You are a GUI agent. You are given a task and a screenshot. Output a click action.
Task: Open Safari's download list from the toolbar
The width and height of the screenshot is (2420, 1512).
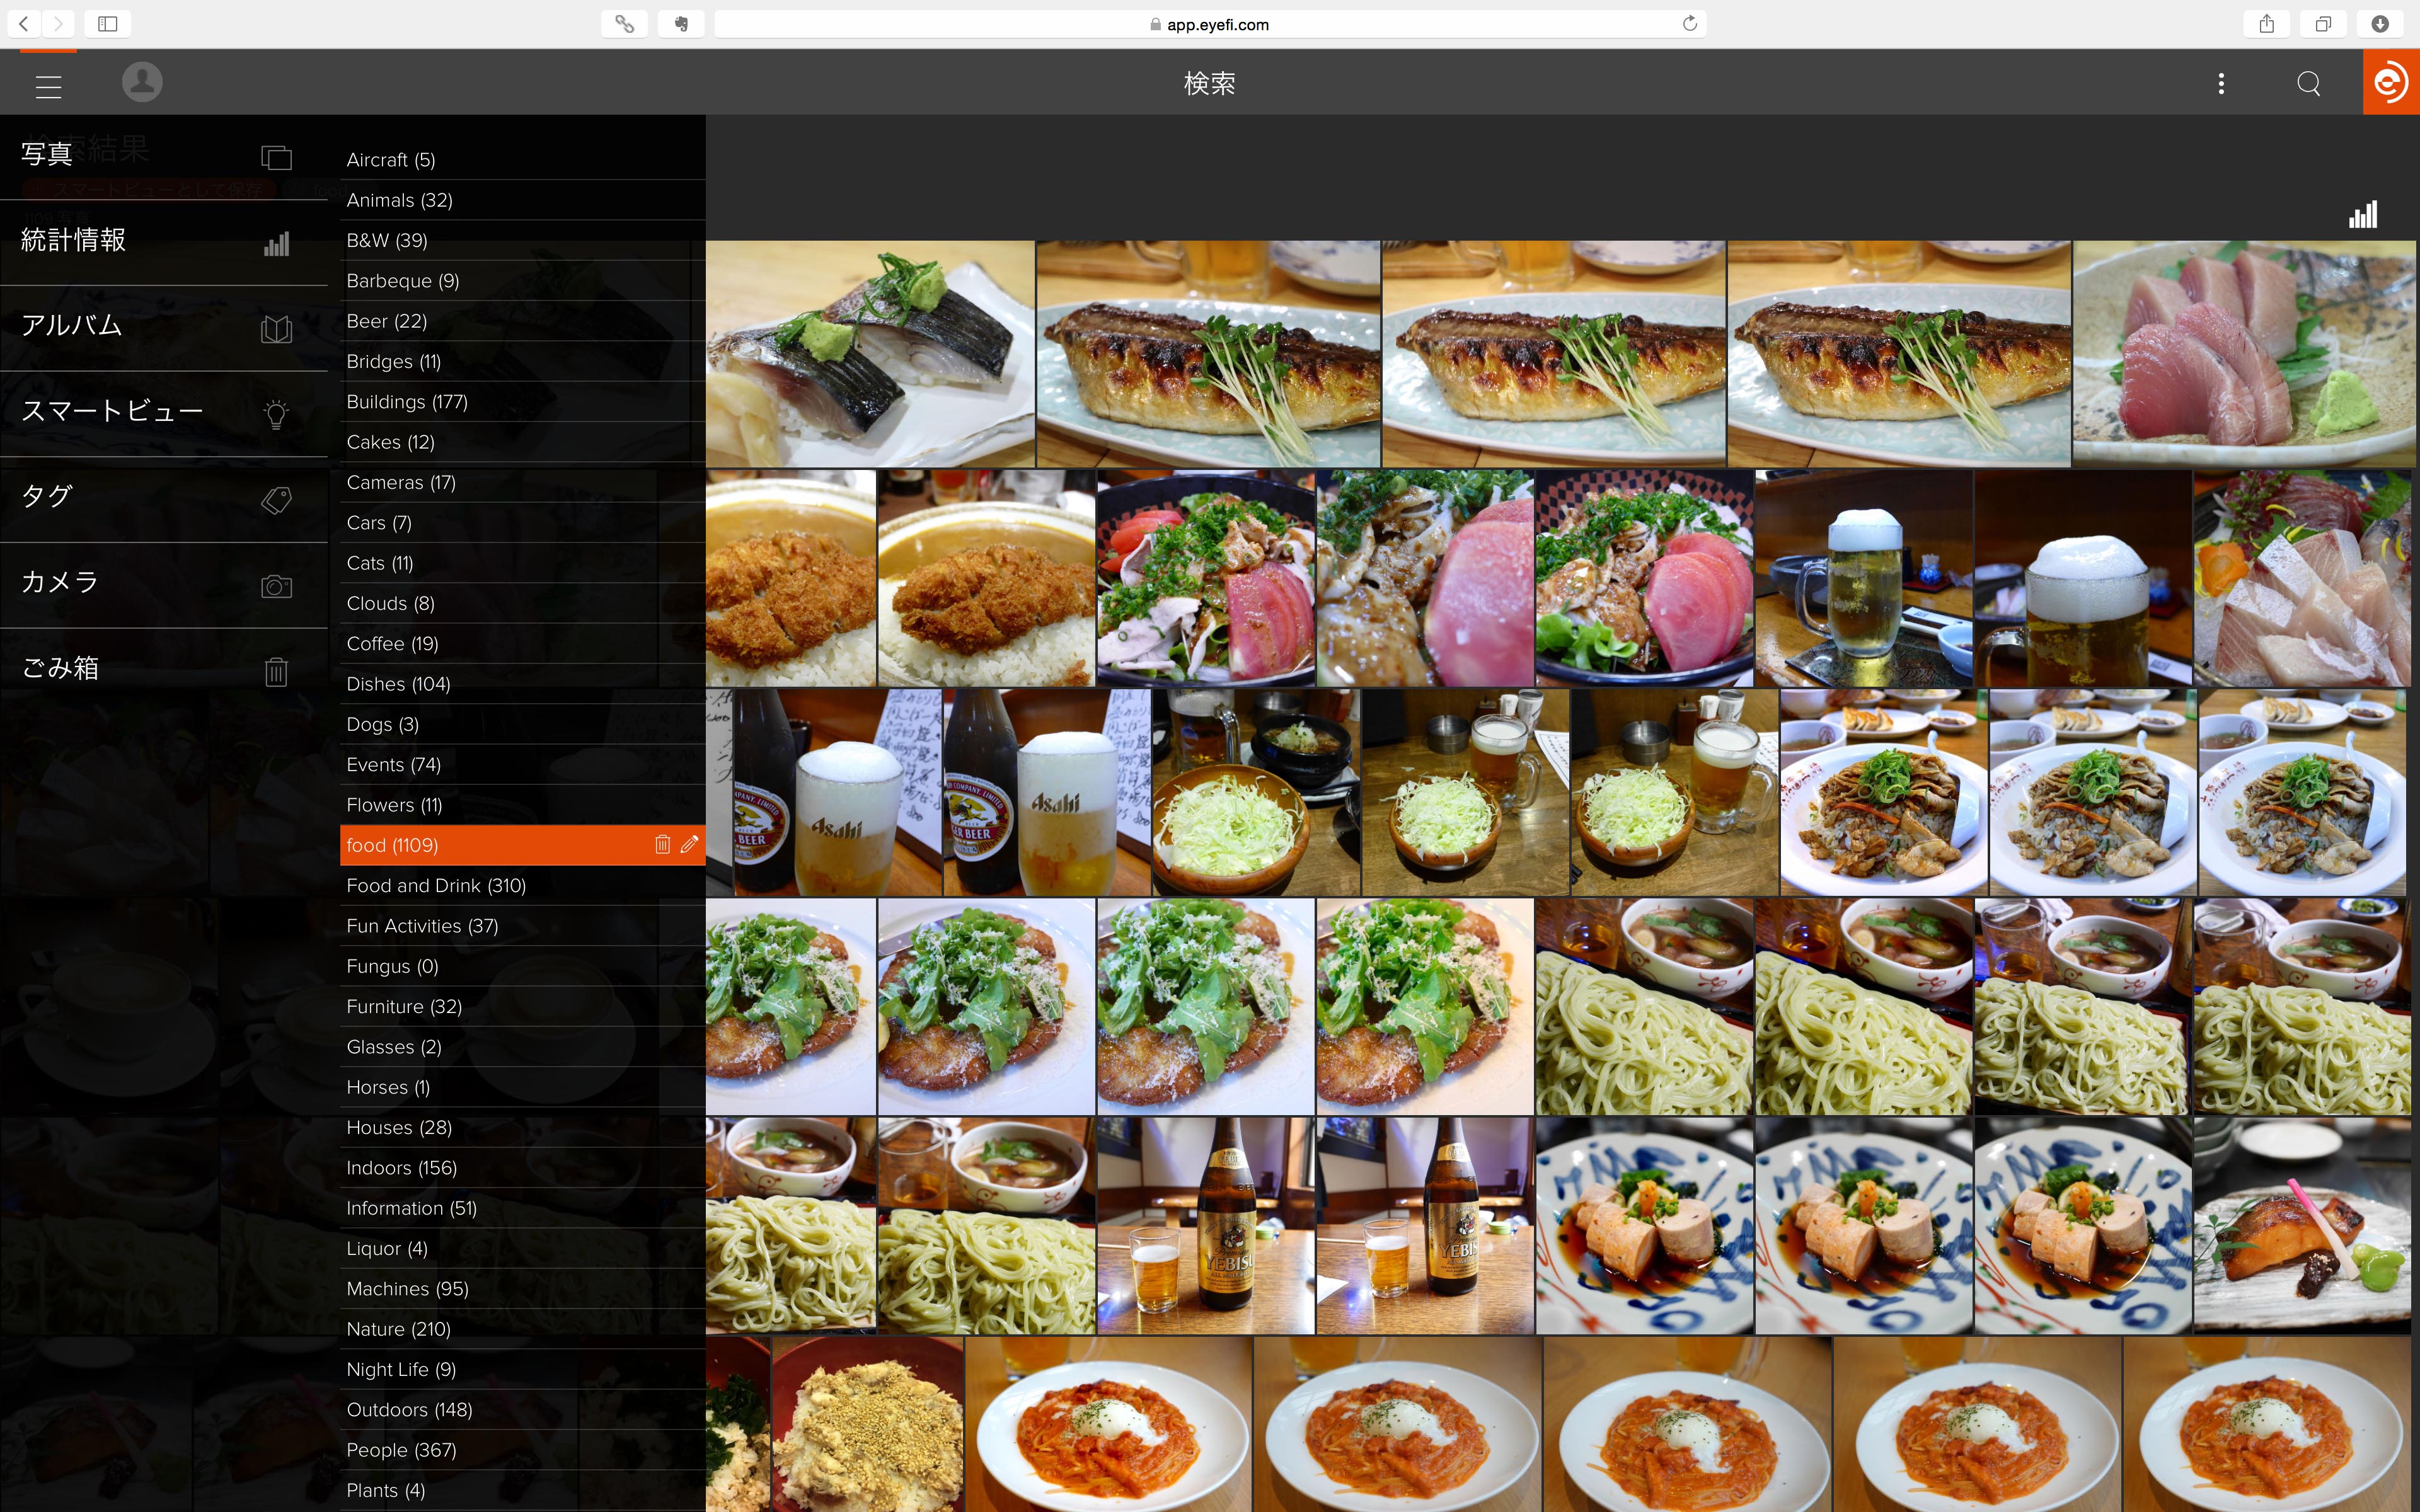click(x=2381, y=23)
